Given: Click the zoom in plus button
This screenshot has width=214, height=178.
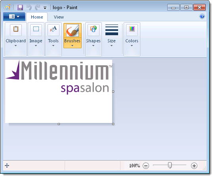Looking at the screenshot, I should tap(194, 166).
